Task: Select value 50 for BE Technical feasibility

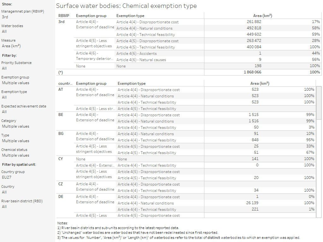Action: pos(256,127)
